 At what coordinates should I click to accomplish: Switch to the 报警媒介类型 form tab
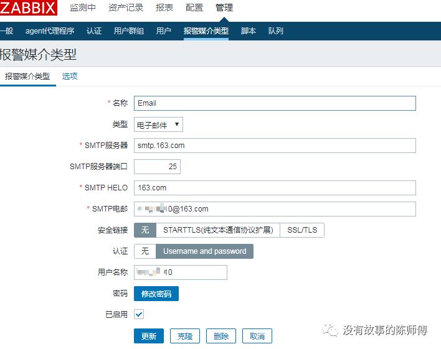pyautogui.click(x=27, y=76)
